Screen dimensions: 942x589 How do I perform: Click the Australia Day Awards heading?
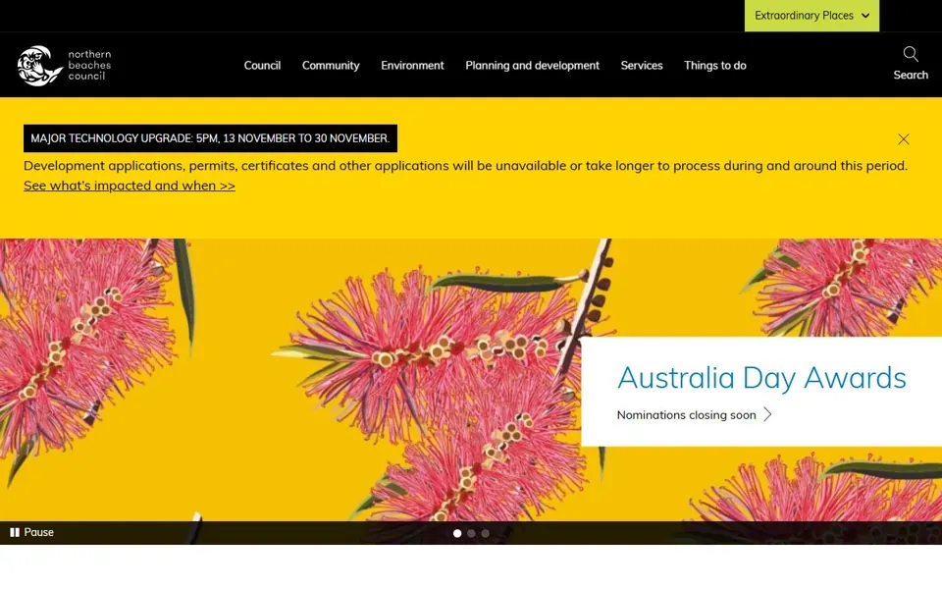click(761, 377)
